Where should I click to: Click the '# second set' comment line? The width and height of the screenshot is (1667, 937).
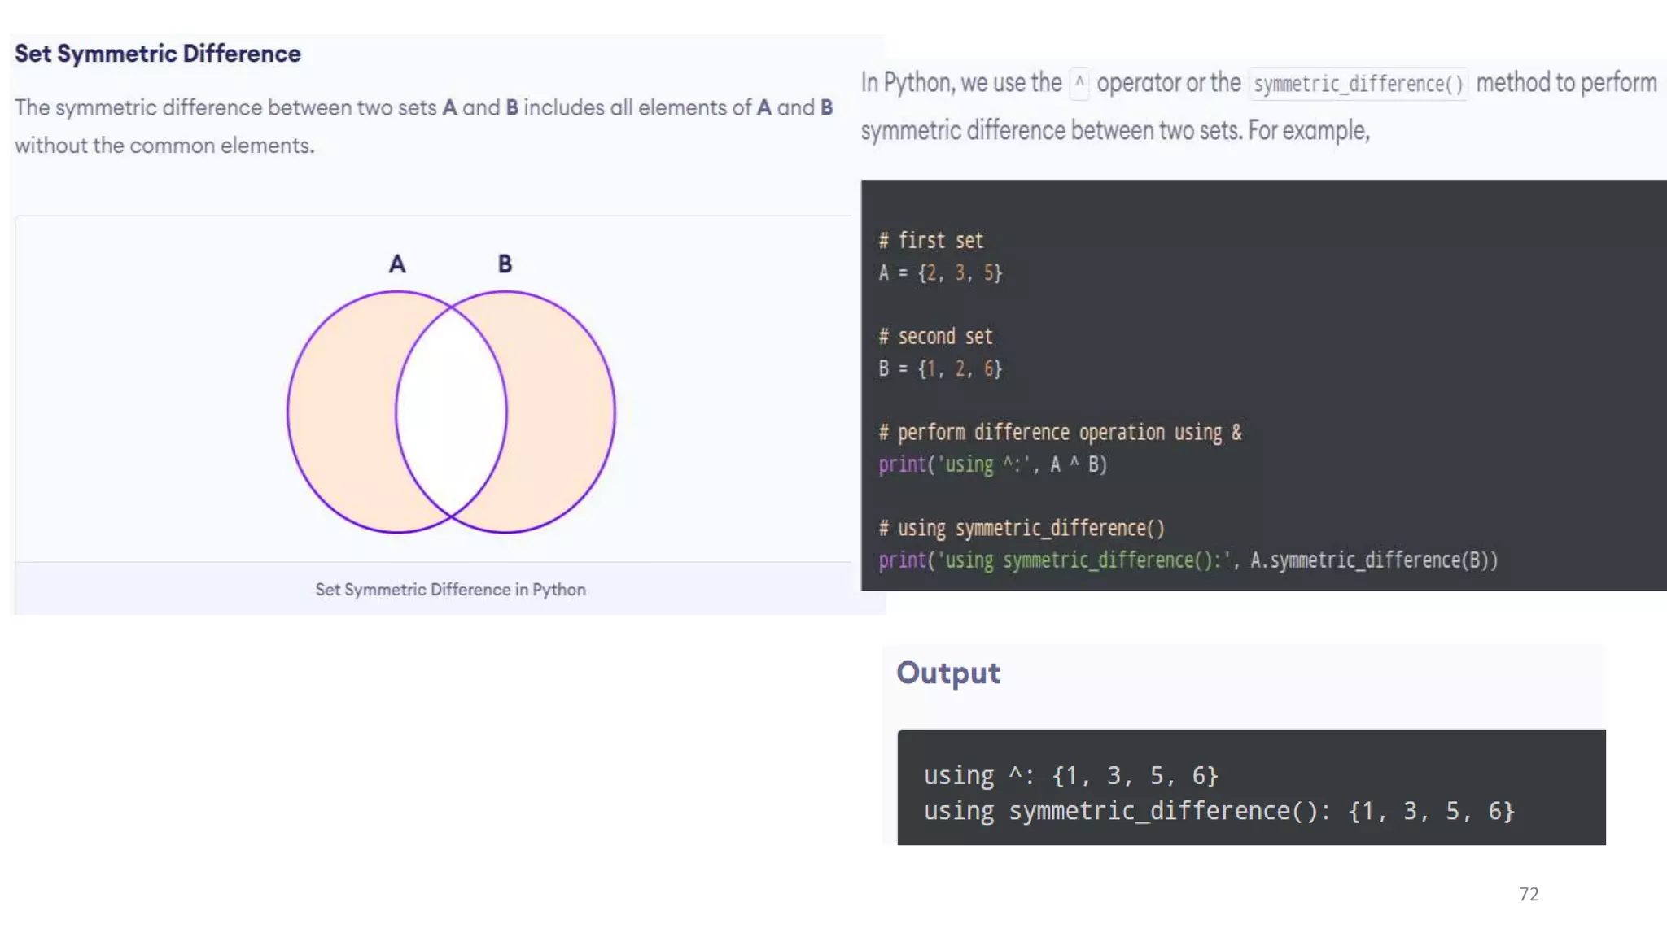(935, 336)
